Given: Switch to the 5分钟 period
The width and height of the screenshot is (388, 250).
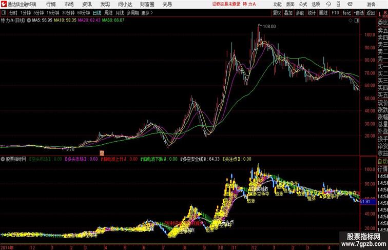Looking at the screenshot, I should point(38,13).
